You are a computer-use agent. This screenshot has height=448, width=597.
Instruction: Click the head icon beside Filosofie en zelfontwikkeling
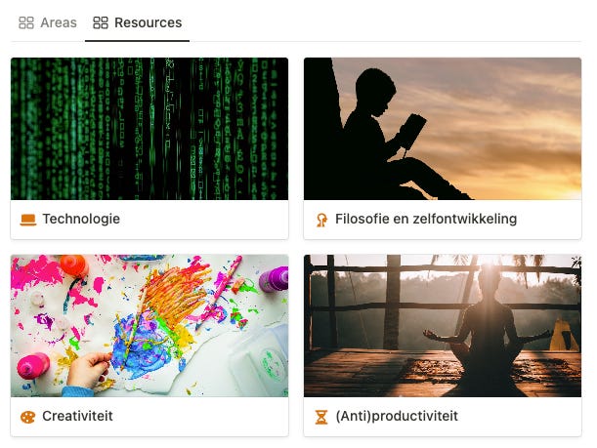[x=321, y=220]
